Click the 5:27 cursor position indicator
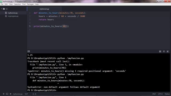 26,94
